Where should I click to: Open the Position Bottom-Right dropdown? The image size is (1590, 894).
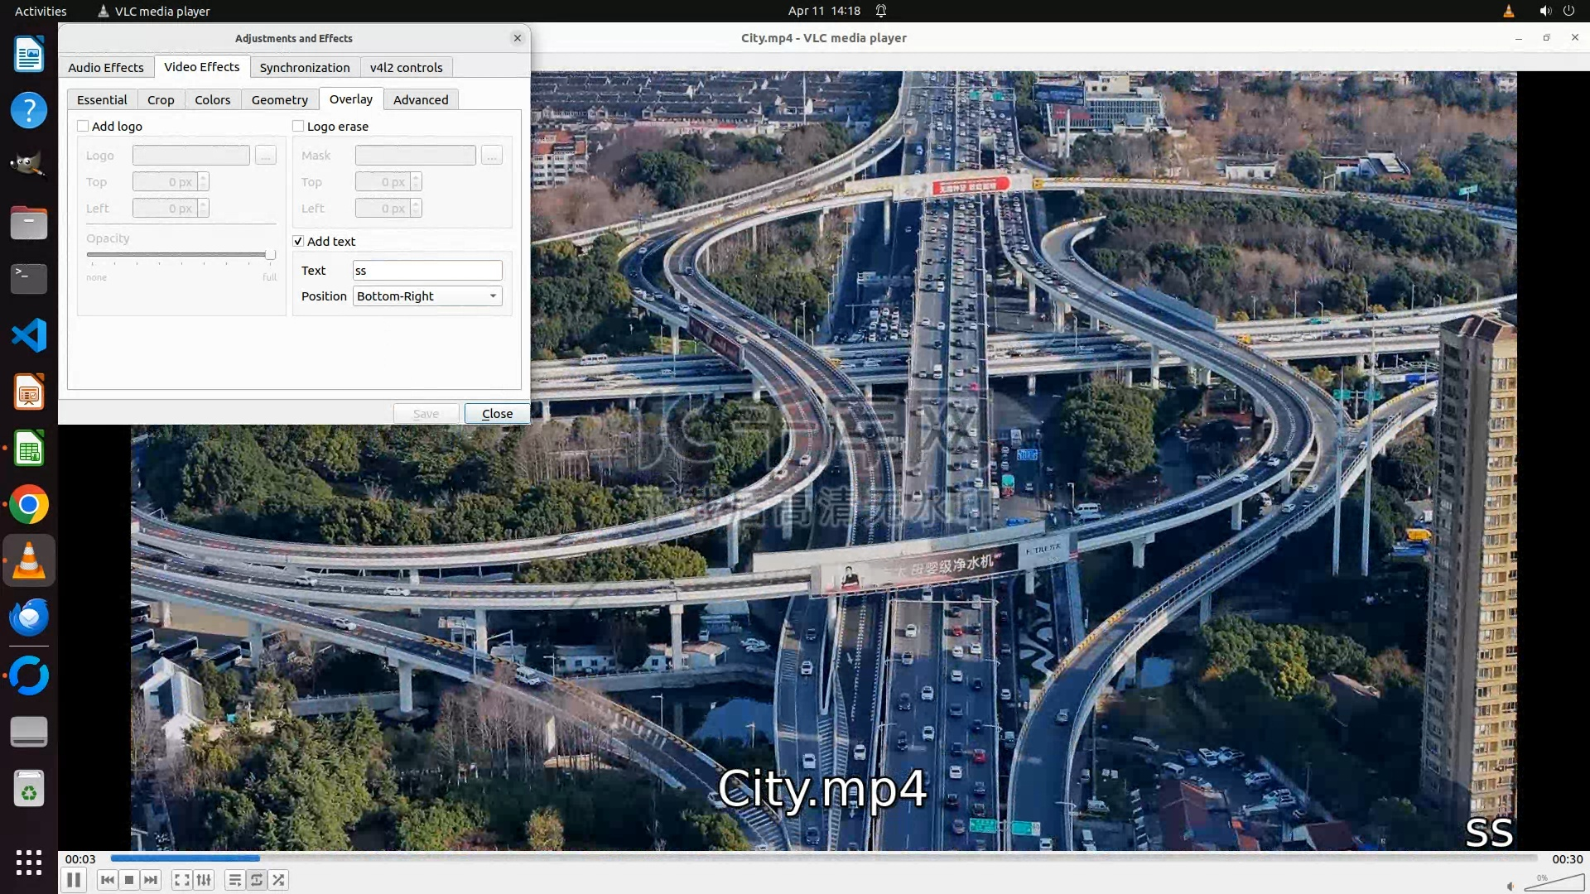click(427, 296)
